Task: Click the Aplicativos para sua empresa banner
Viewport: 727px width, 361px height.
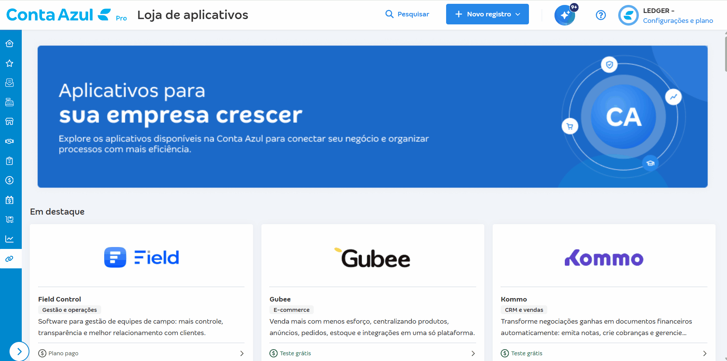Action: [372, 117]
